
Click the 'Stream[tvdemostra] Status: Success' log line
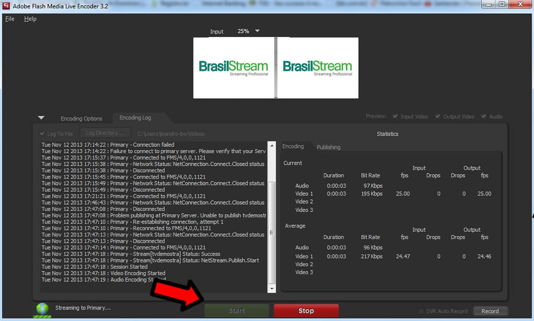[131, 254]
